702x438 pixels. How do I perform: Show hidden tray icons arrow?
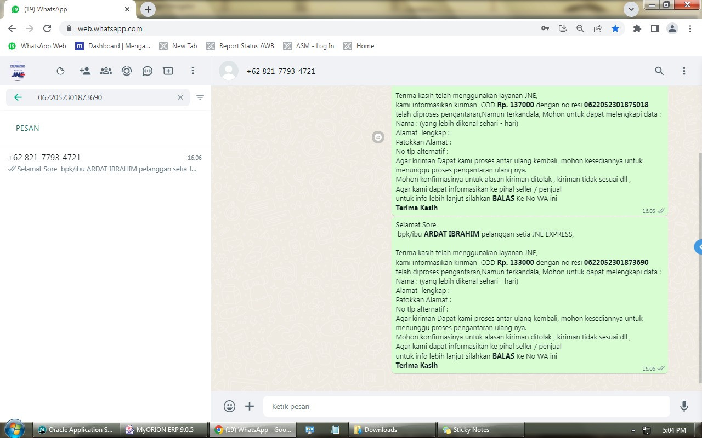pos(633,430)
